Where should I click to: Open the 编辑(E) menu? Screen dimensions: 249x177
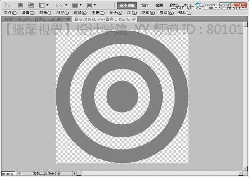coord(28,13)
